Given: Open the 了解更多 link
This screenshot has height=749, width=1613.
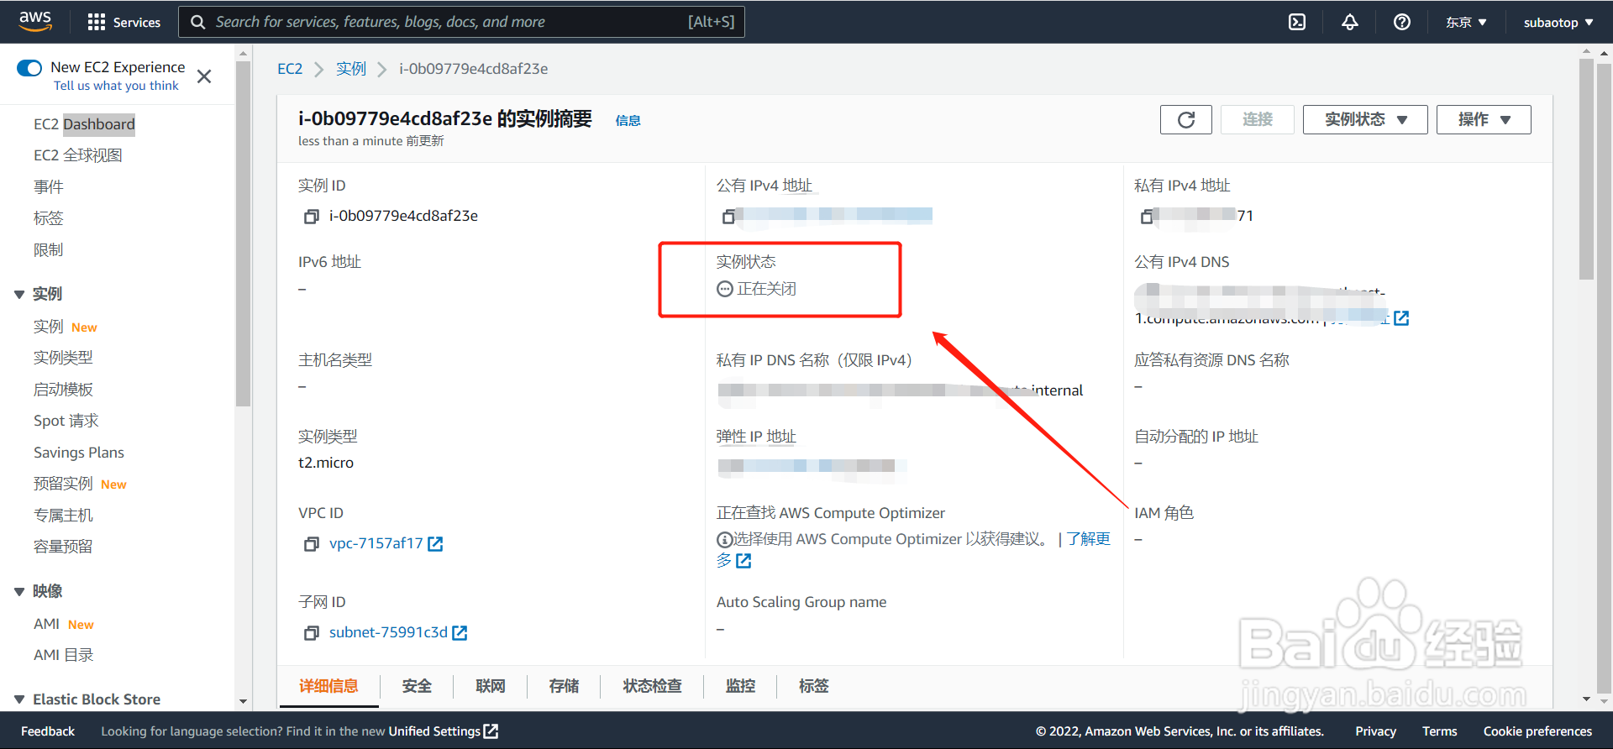Looking at the screenshot, I should click(1088, 539).
